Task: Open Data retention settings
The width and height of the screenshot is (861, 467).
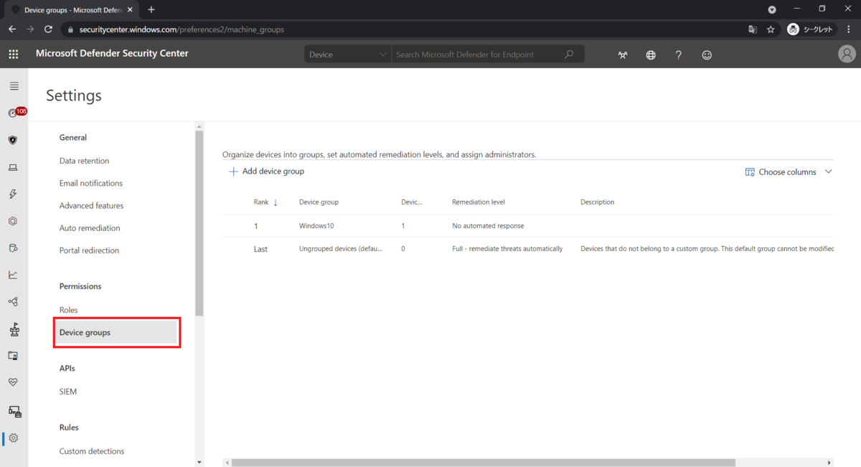Action: click(x=85, y=161)
